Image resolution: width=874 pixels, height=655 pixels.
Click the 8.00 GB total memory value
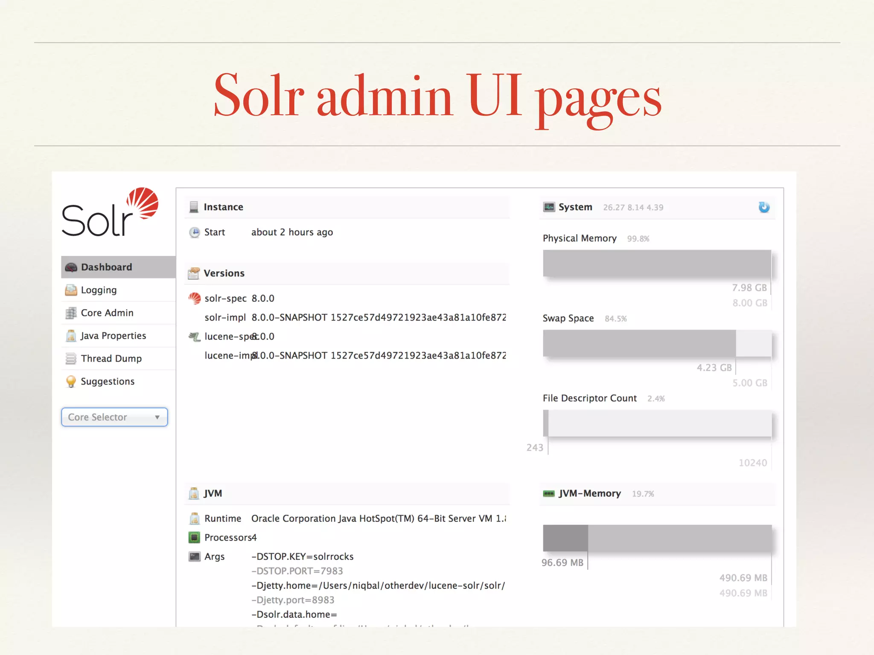[x=750, y=303]
